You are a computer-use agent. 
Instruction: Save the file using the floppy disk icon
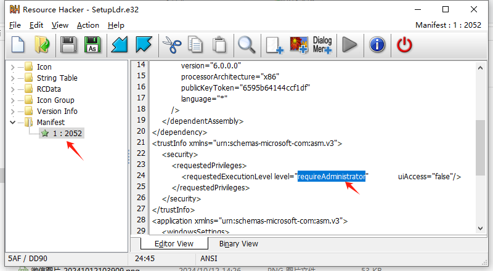69,44
